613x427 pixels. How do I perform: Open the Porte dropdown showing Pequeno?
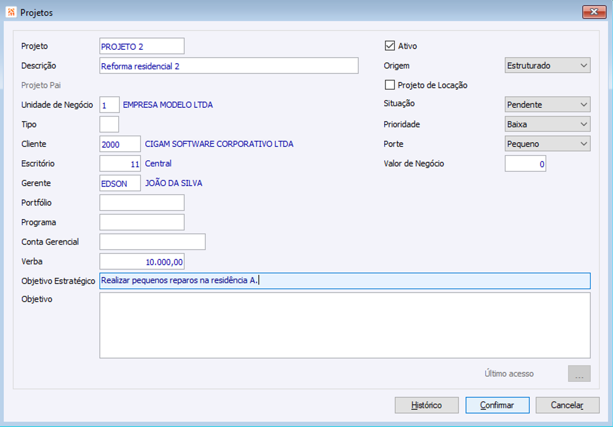[547, 144]
